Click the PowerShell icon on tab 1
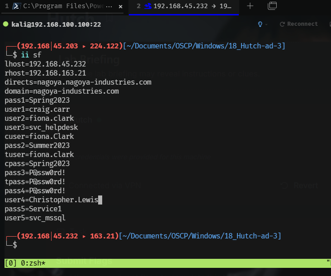Viewport: 331px width, 276px height. click(16, 6)
